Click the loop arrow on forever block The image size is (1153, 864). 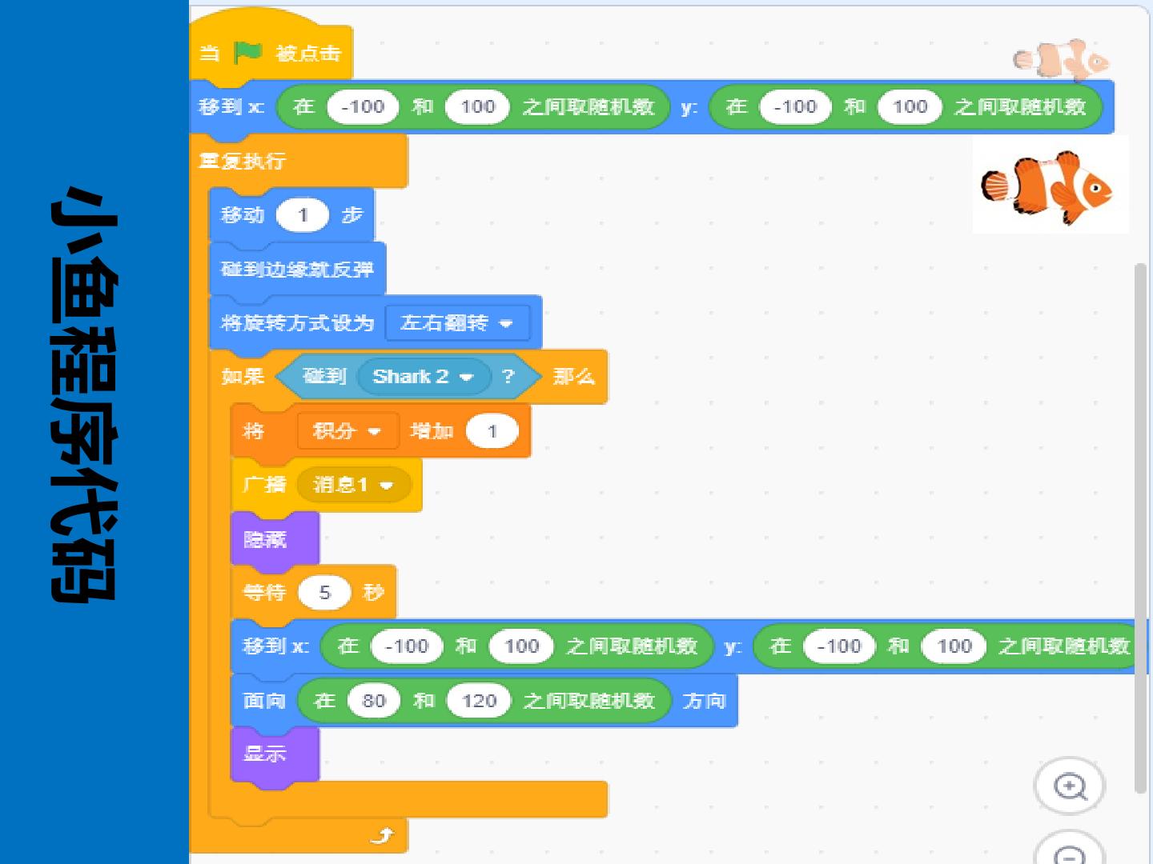coord(383,835)
